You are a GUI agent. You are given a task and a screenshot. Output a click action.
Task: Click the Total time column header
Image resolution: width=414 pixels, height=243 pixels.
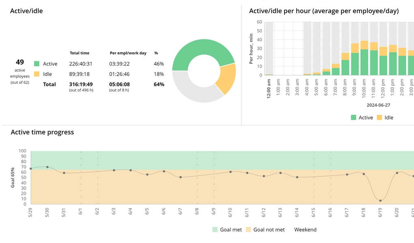[x=80, y=53]
